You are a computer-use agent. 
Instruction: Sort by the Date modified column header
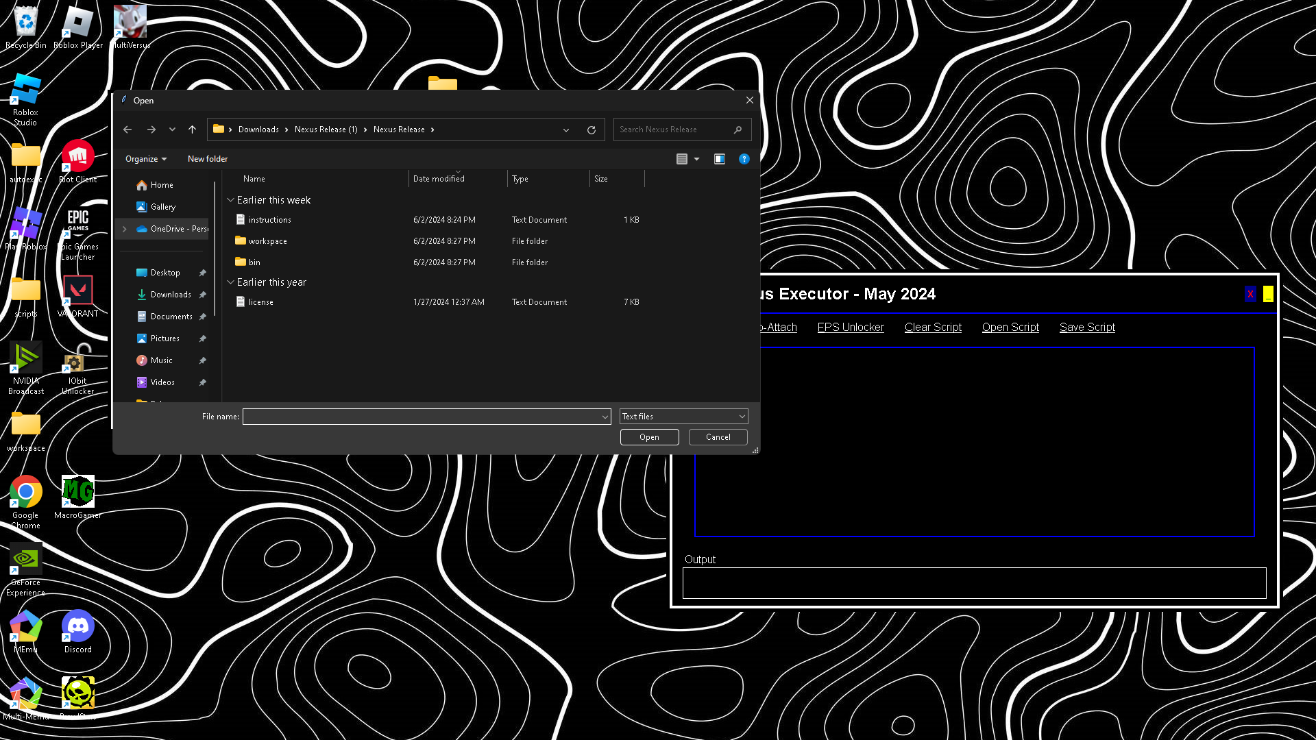tap(439, 179)
